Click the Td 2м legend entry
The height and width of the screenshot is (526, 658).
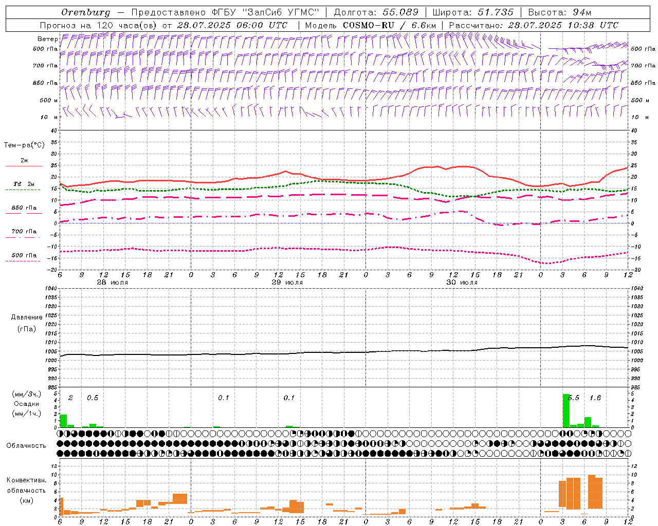click(x=24, y=184)
